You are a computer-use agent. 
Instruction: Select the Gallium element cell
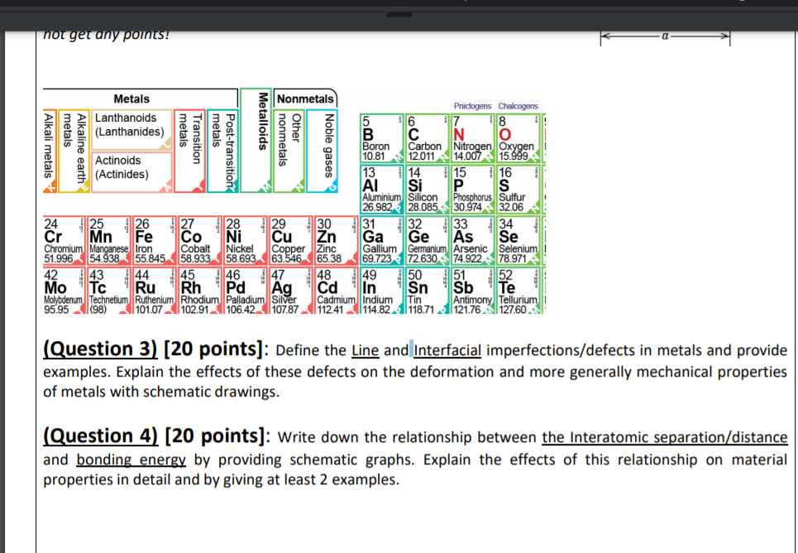point(382,241)
